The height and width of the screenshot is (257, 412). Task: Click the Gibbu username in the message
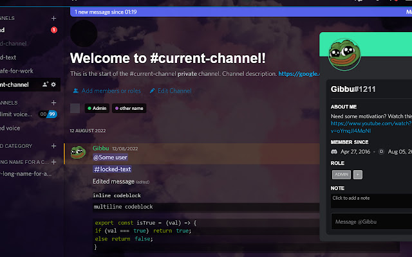pyautogui.click(x=100, y=148)
